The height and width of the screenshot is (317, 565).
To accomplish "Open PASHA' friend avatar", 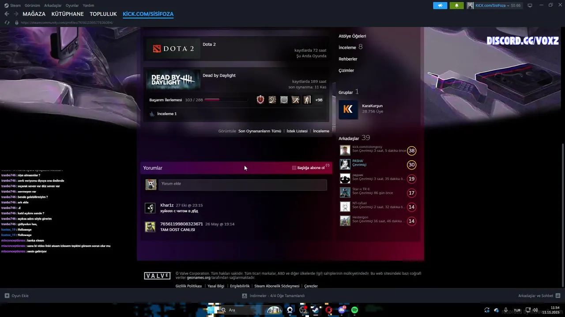I will pyautogui.click(x=345, y=165).
